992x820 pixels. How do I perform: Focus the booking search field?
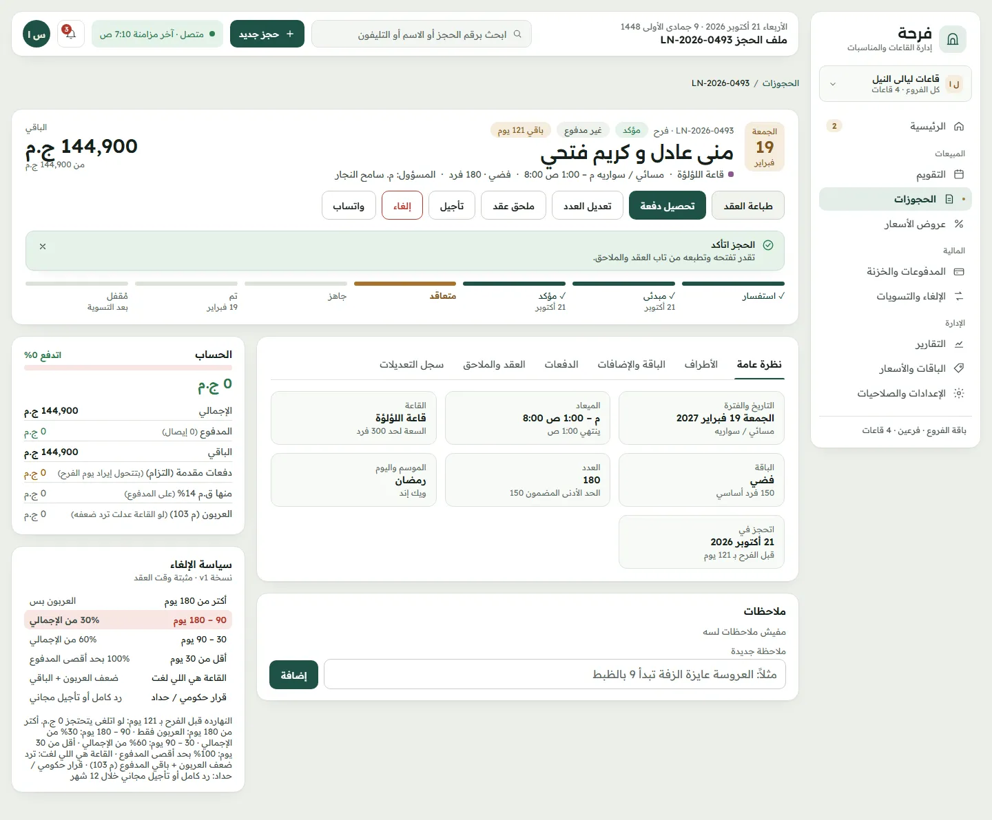pos(422,34)
